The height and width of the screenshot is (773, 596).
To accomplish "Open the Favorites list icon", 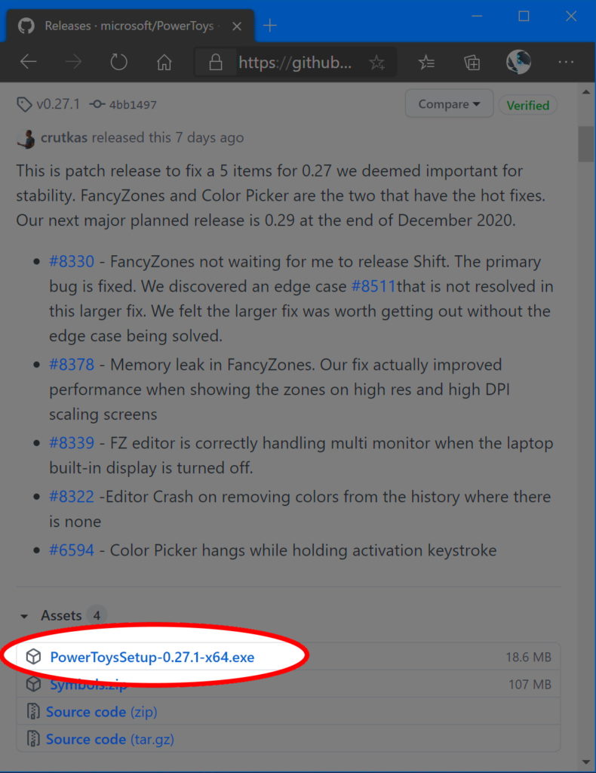I will pos(426,62).
